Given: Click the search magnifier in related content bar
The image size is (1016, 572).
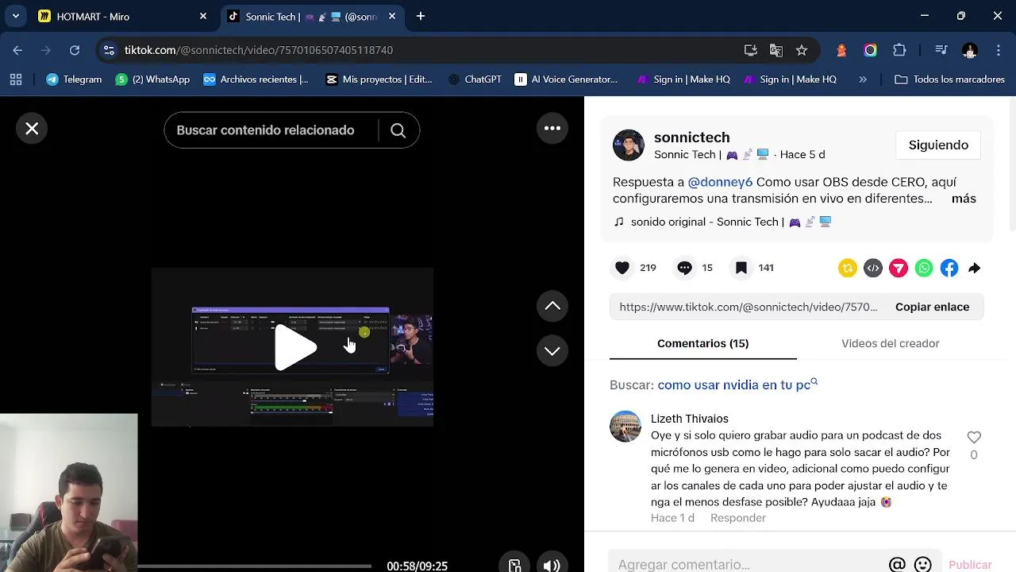Looking at the screenshot, I should coord(398,130).
